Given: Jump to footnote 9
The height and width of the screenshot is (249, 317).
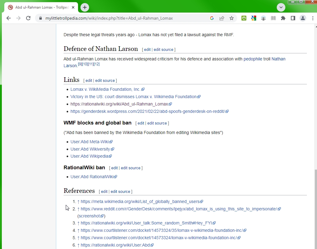Looking at the screenshot, I should (80, 64).
